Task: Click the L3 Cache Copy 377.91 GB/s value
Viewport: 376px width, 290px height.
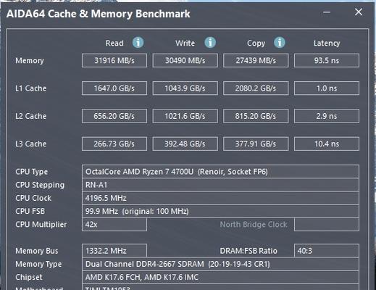Action: tap(256, 144)
